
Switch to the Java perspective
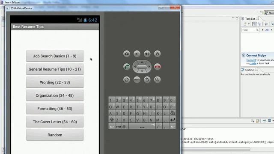click(269, 13)
